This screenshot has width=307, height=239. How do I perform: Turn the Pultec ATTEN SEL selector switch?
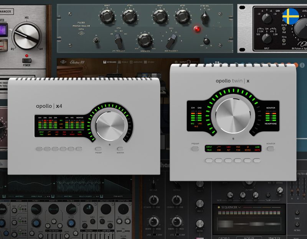point(205,18)
